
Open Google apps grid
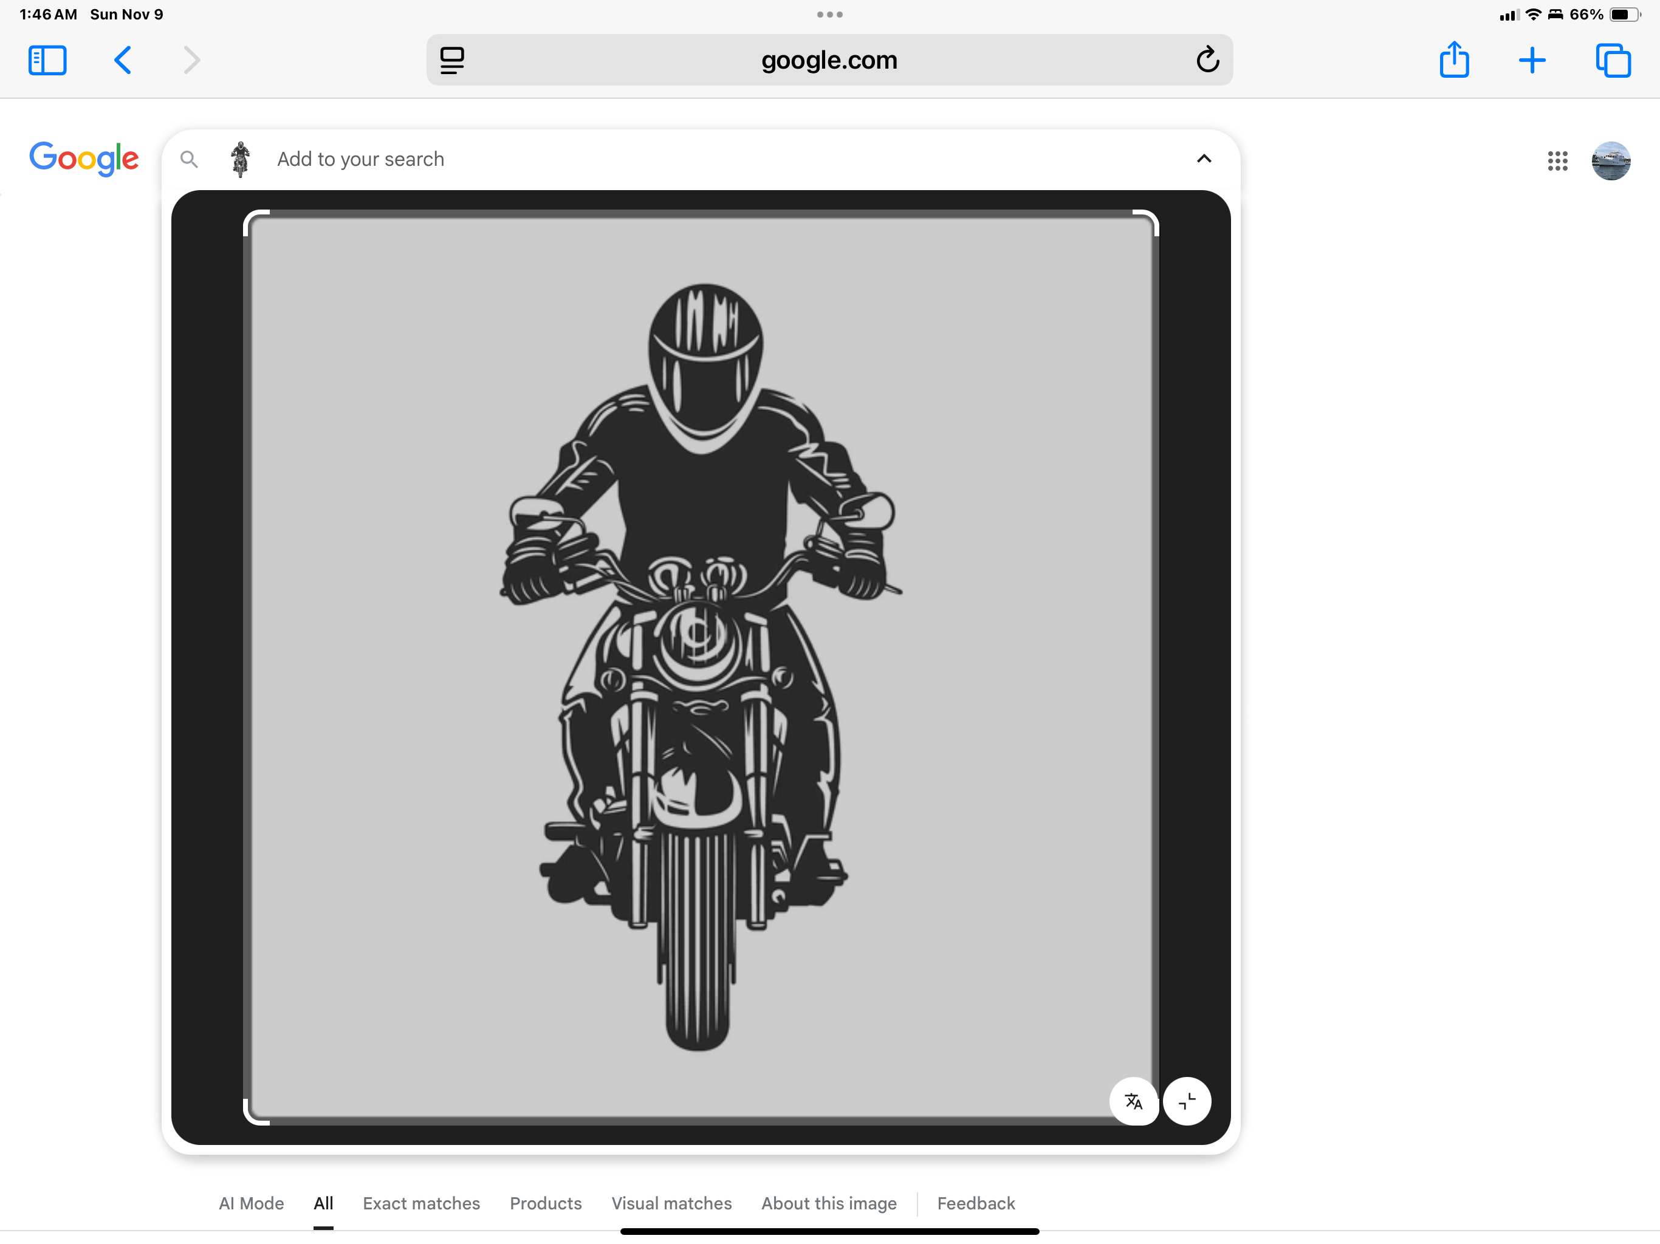tap(1557, 160)
